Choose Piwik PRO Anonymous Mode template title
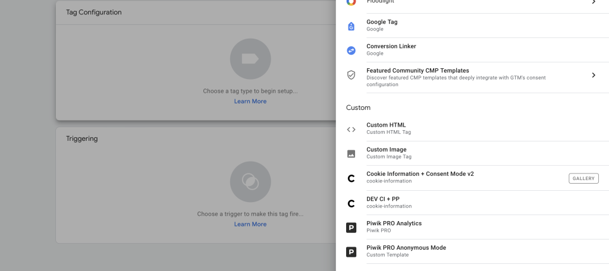 pos(406,248)
